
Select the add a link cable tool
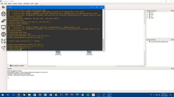point(4,48)
